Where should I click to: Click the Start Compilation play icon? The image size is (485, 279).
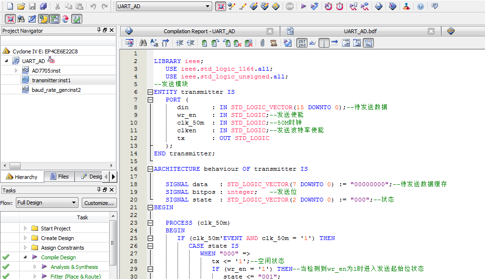pos(303,6)
